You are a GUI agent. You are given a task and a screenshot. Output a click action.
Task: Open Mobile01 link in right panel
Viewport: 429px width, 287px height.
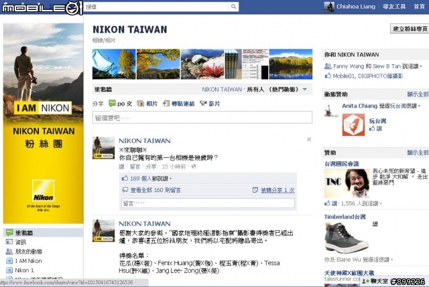click(x=344, y=76)
